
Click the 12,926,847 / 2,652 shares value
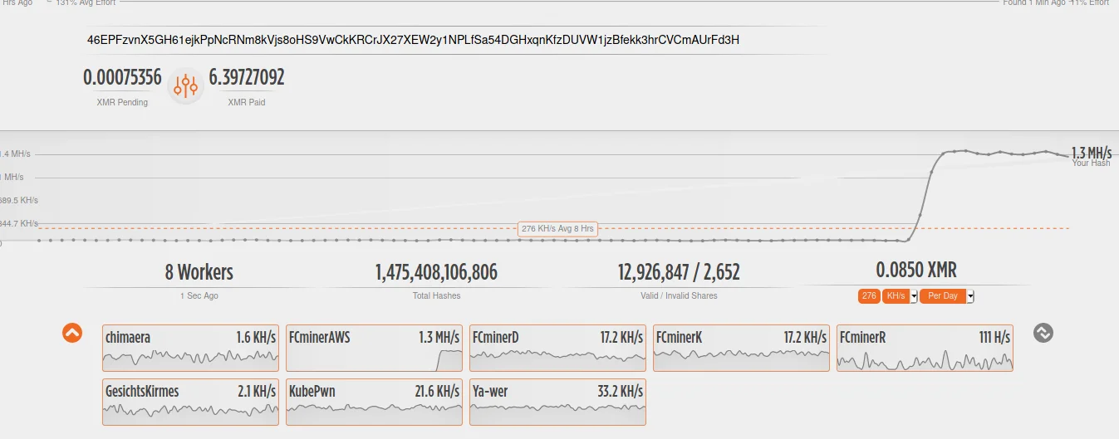point(679,272)
